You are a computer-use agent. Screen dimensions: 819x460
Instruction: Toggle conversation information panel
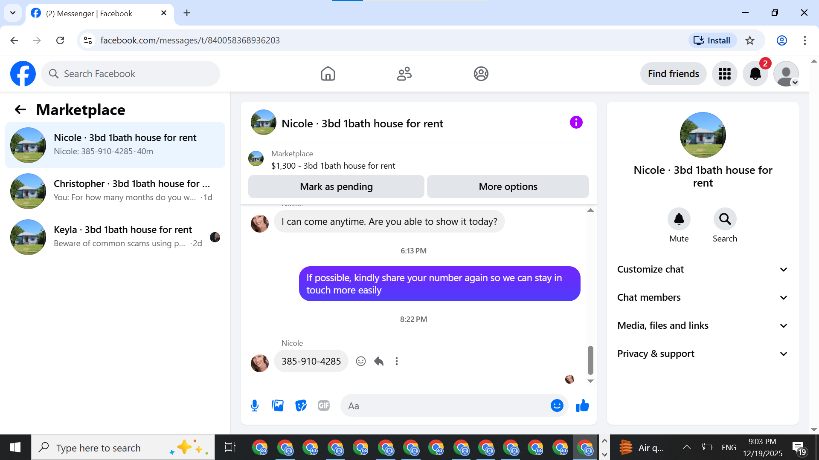(x=576, y=123)
